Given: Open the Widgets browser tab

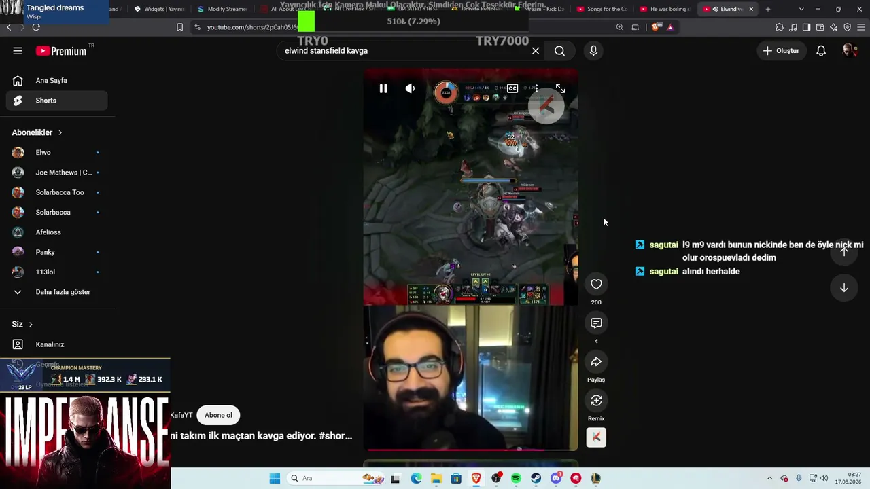Looking at the screenshot, I should 159,9.
